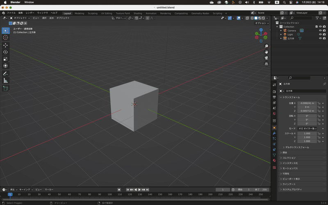
Task: Collapse the Collection tree item
Action: (277, 27)
